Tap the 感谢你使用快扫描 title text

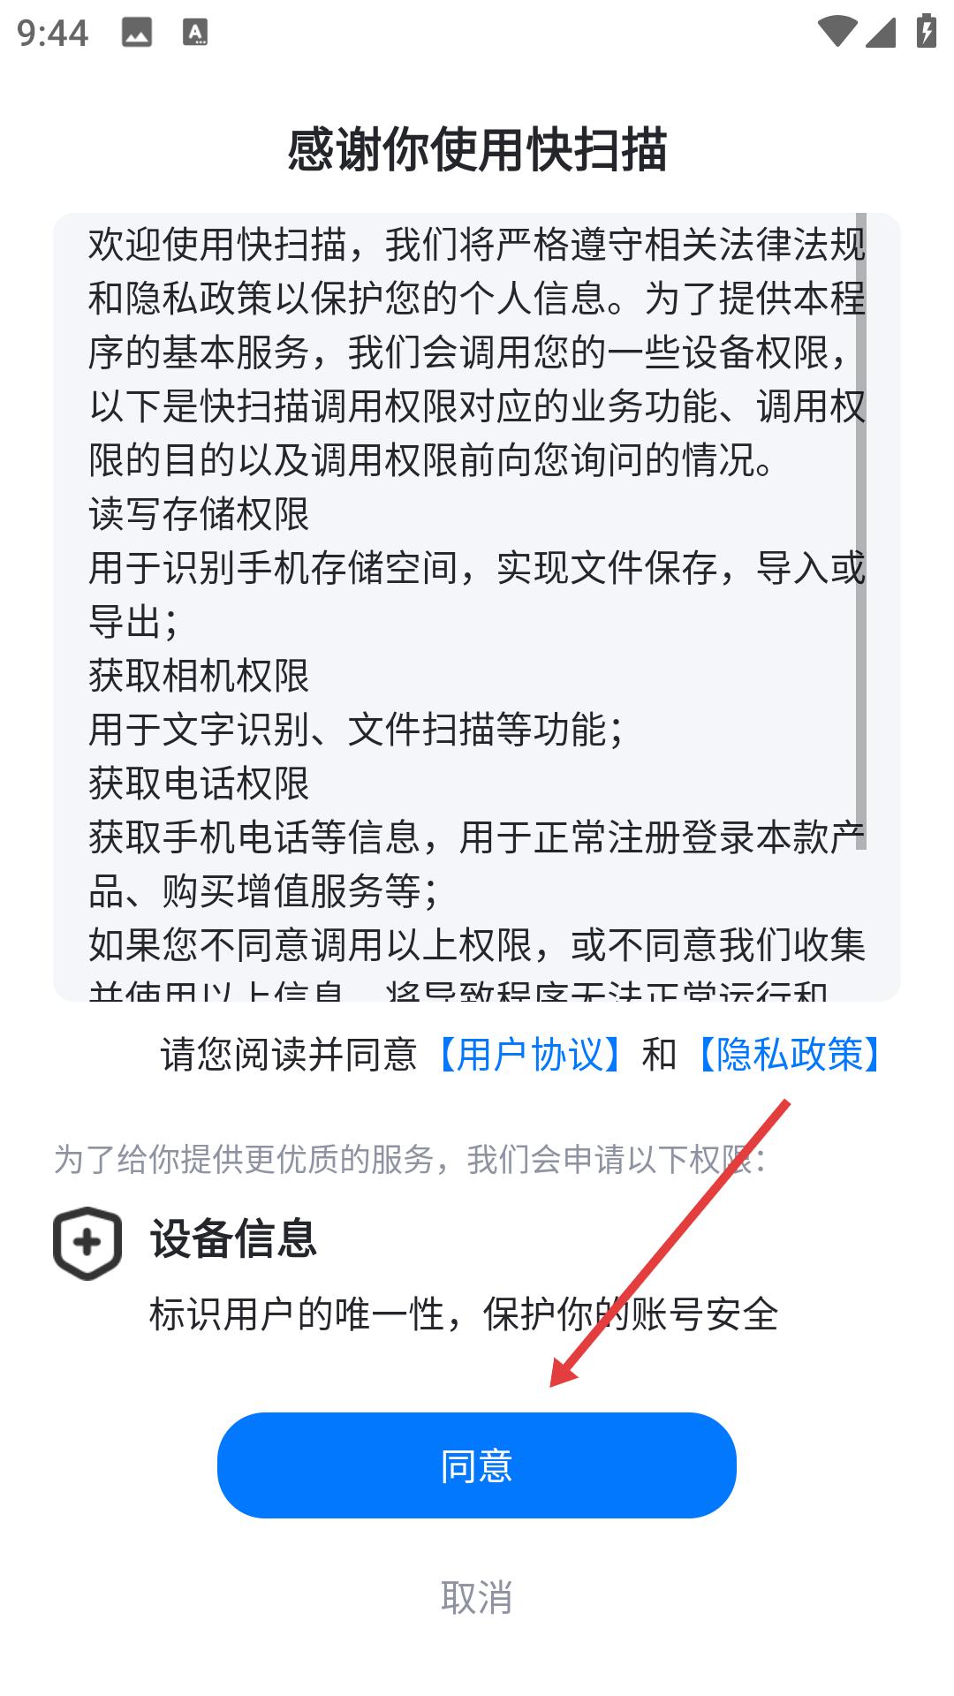[477, 148]
